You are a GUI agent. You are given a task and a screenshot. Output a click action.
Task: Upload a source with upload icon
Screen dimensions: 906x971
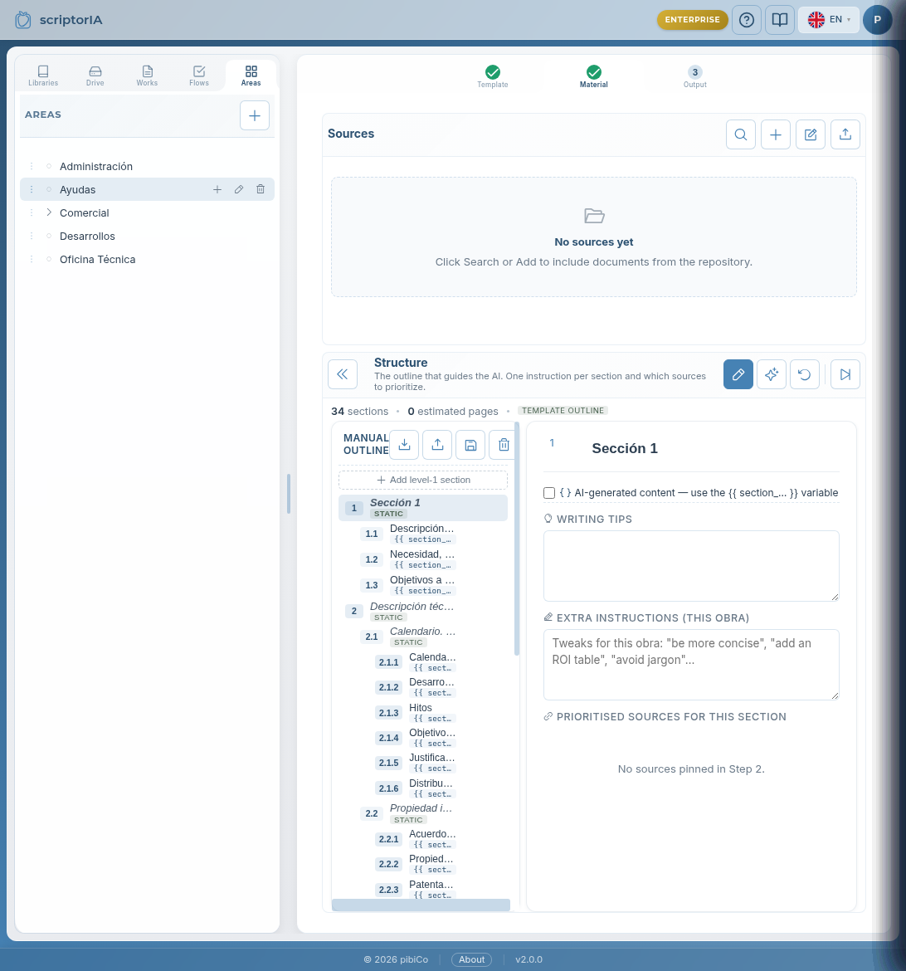click(x=845, y=134)
